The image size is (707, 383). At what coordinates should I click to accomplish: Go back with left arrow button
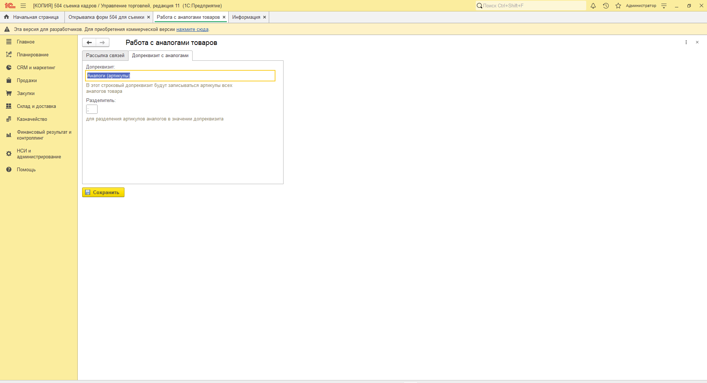coord(89,42)
